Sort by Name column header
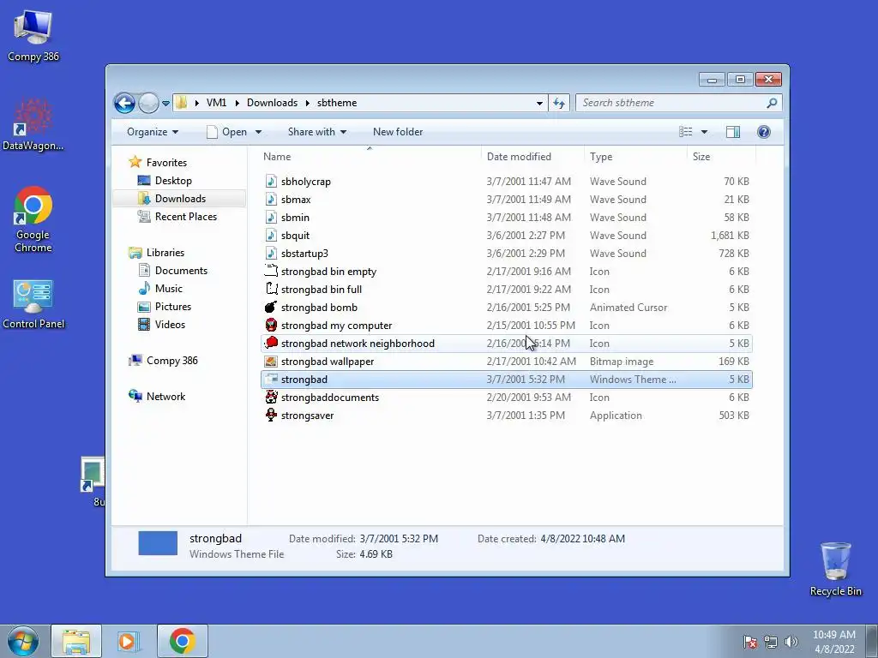878x658 pixels. (x=370, y=157)
